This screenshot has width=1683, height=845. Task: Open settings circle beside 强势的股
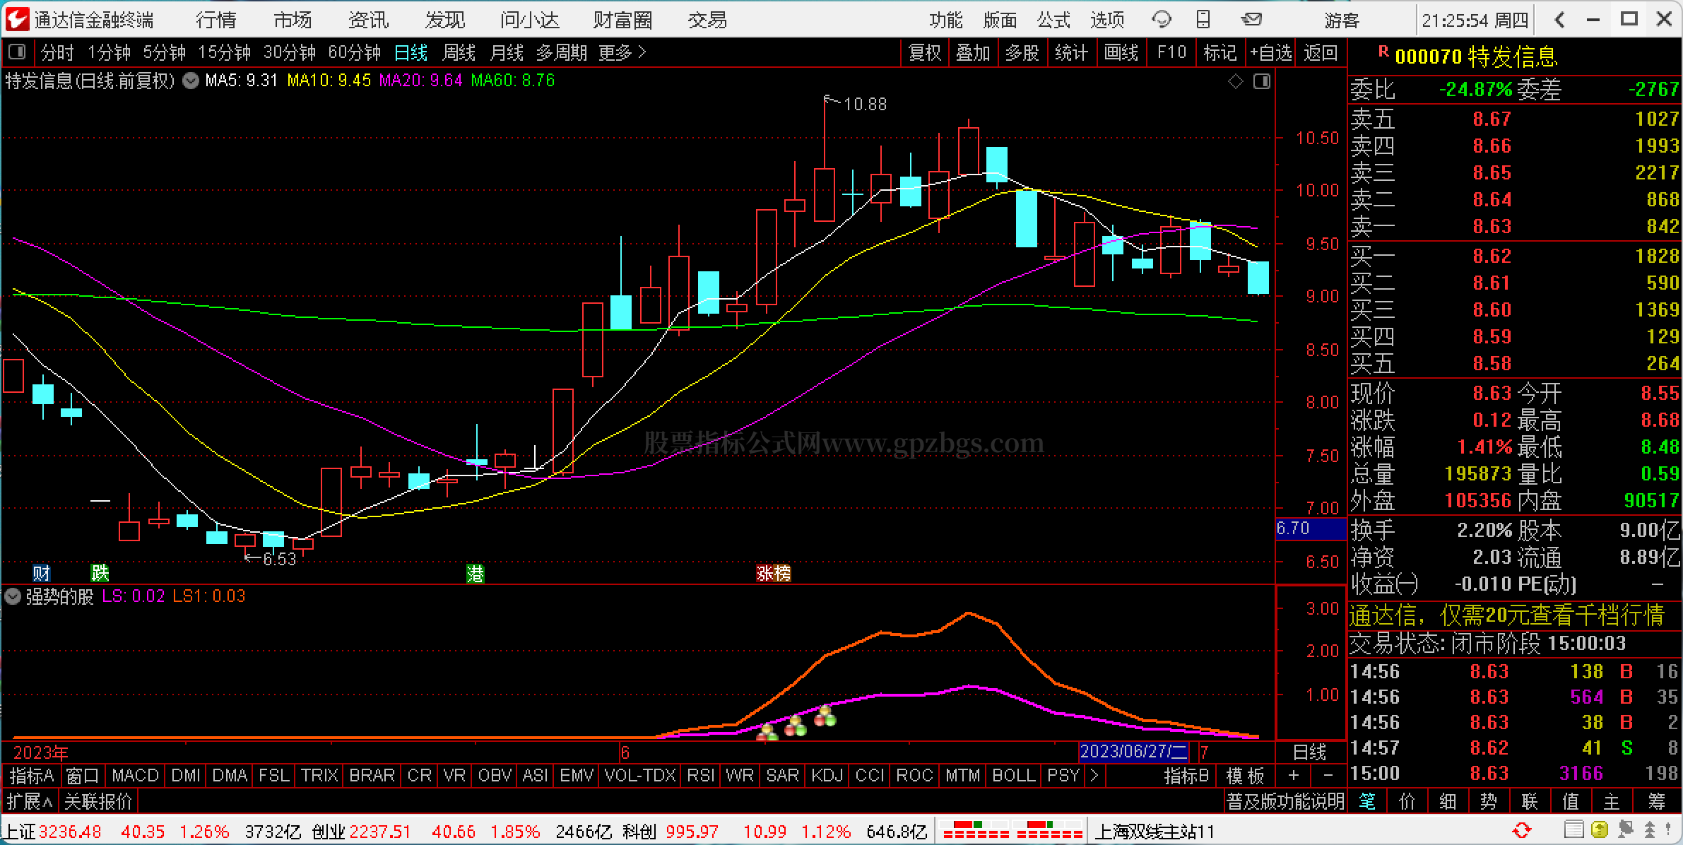[x=12, y=596]
